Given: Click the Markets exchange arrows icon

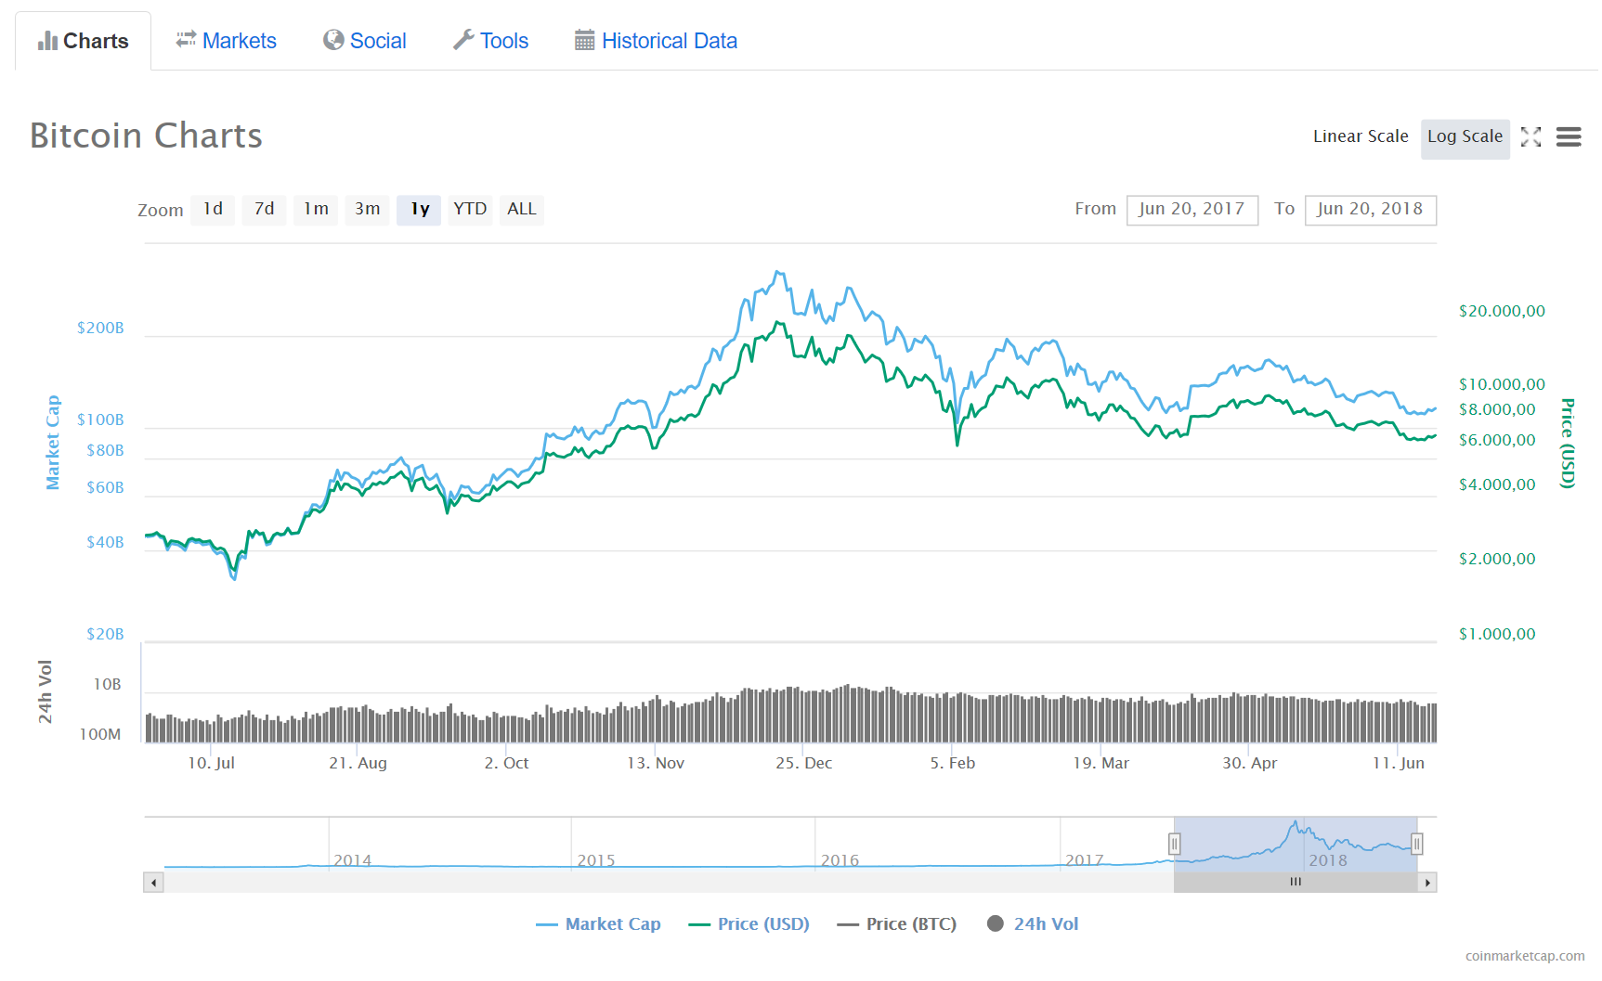Looking at the screenshot, I should coord(186,39).
